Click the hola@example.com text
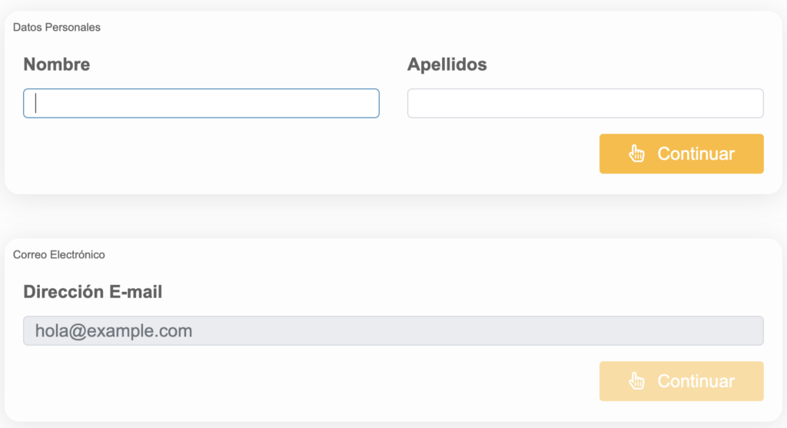 tap(114, 331)
